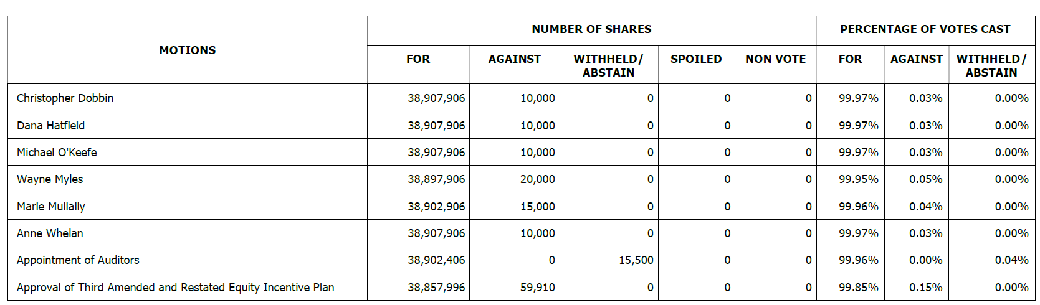Select the 0.15% against percentage cell

pyautogui.click(x=925, y=288)
